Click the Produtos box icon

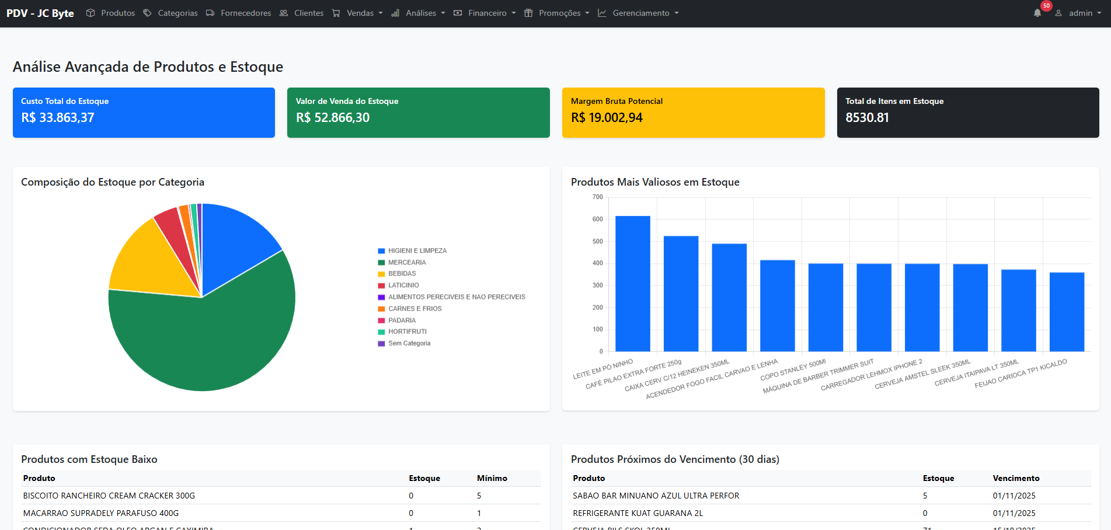(x=90, y=13)
